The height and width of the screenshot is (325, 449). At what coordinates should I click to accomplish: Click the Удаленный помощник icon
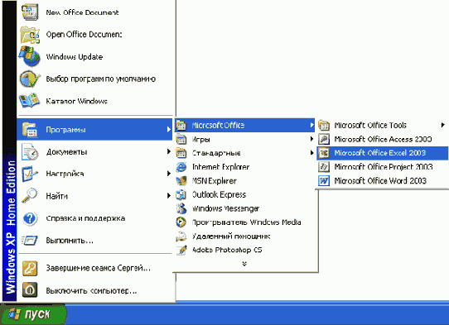181,237
